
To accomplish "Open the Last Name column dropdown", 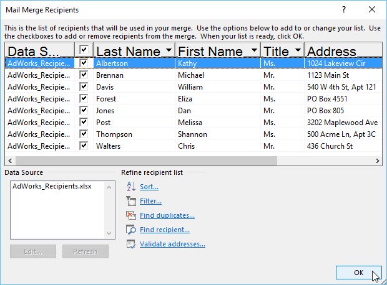I will click(x=169, y=50).
